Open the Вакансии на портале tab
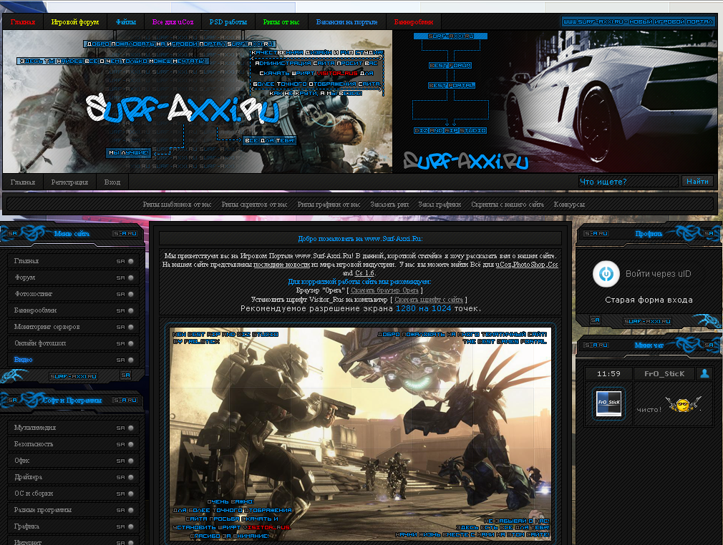 point(346,21)
